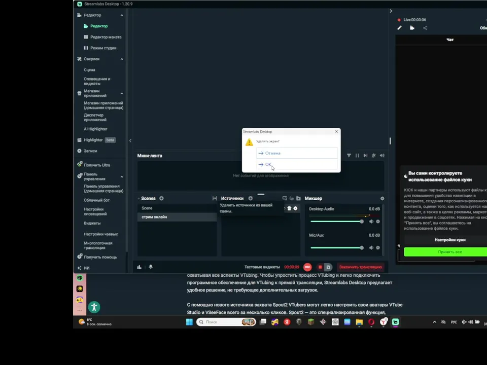This screenshot has width=487, height=365.
Task: Click the Highlighter film icon
Action: 79,140
